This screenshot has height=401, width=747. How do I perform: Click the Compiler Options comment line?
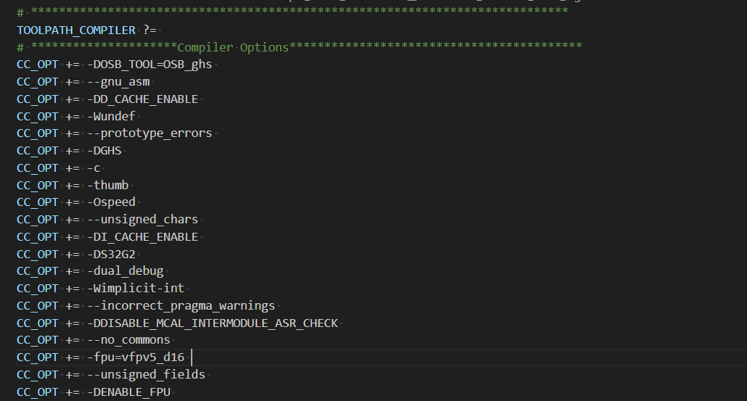(x=299, y=48)
